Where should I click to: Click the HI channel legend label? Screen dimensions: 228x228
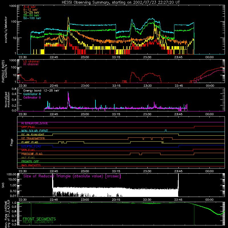point(31,64)
